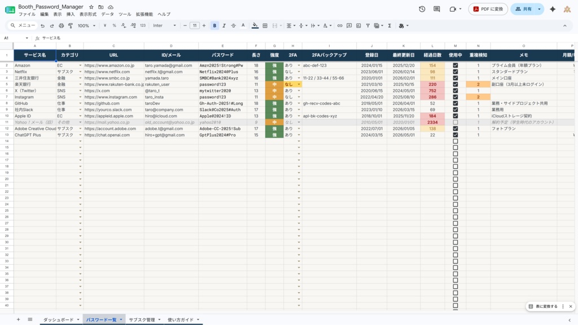Move document with folder icon
This screenshot has width=578, height=325.
coord(100,7)
